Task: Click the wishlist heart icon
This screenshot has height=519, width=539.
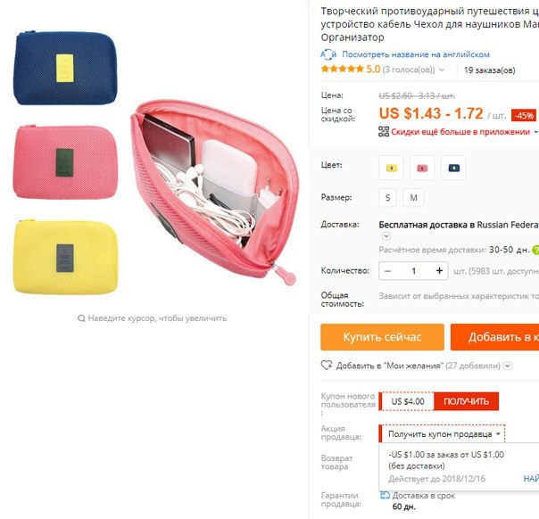Action: click(x=327, y=365)
